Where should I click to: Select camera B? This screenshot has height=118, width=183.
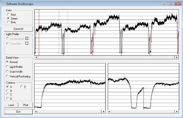8,90
